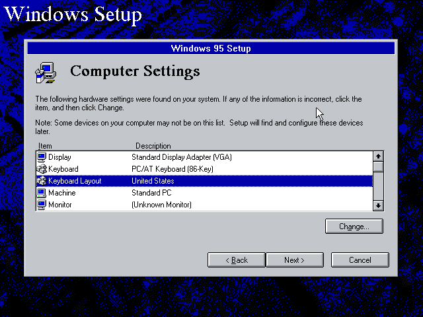Select the Keyboard item label

point(63,169)
